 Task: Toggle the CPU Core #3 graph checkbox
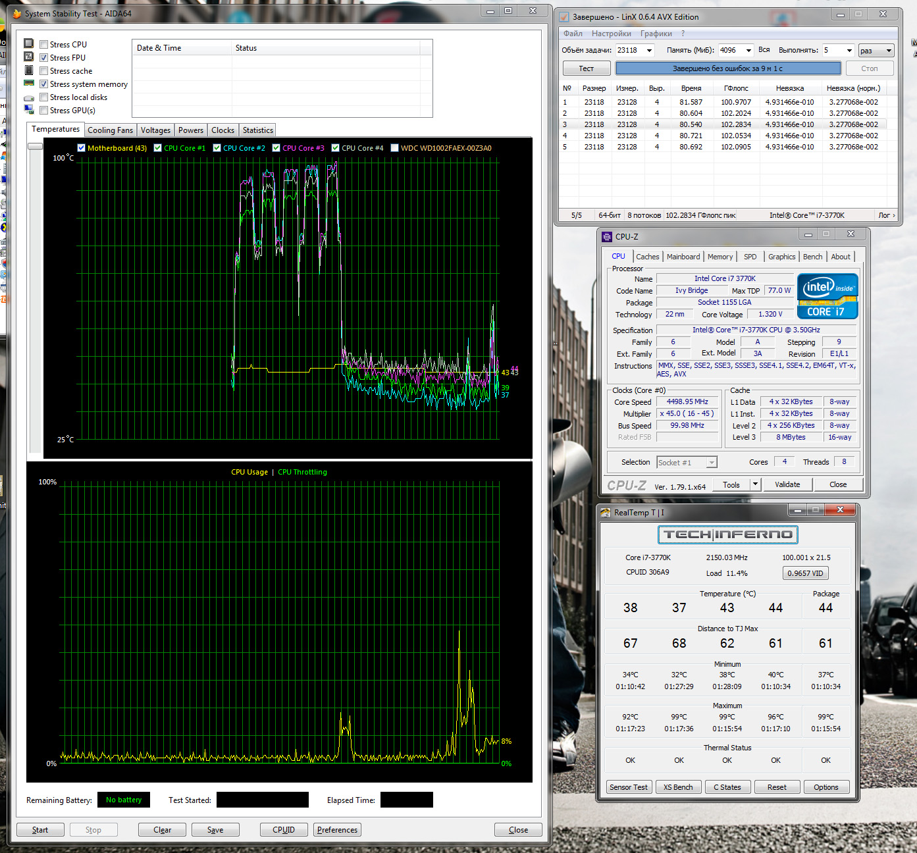coord(276,147)
